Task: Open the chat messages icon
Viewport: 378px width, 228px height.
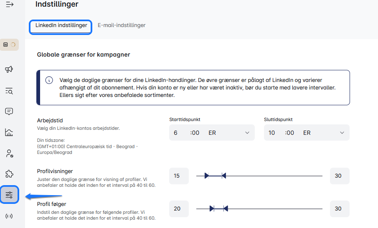Action: click(9, 111)
